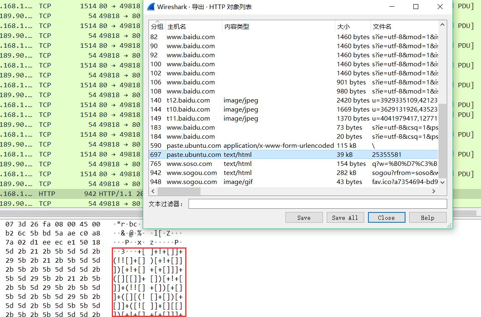Click the list's scroll up arrow
This screenshot has height=317, width=481.
point(442,25)
